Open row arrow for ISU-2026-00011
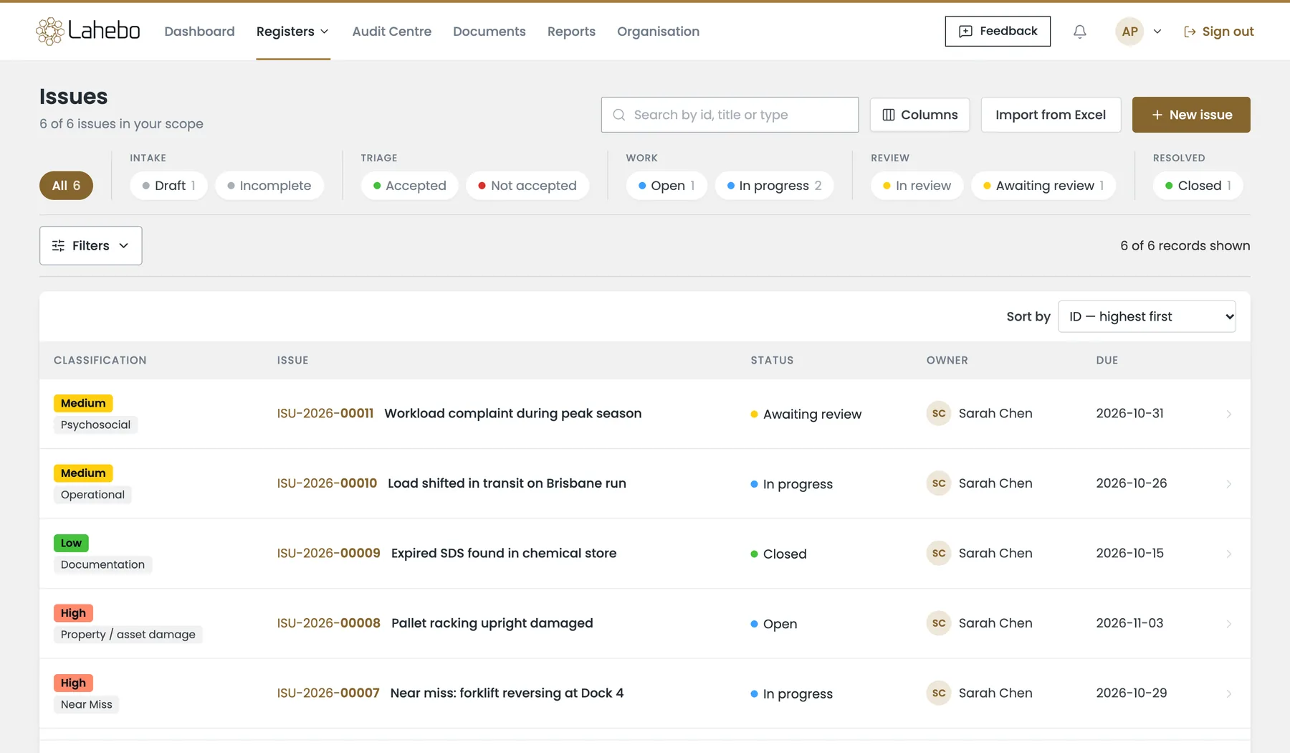Viewport: 1290px width, 753px height. pos(1228,414)
